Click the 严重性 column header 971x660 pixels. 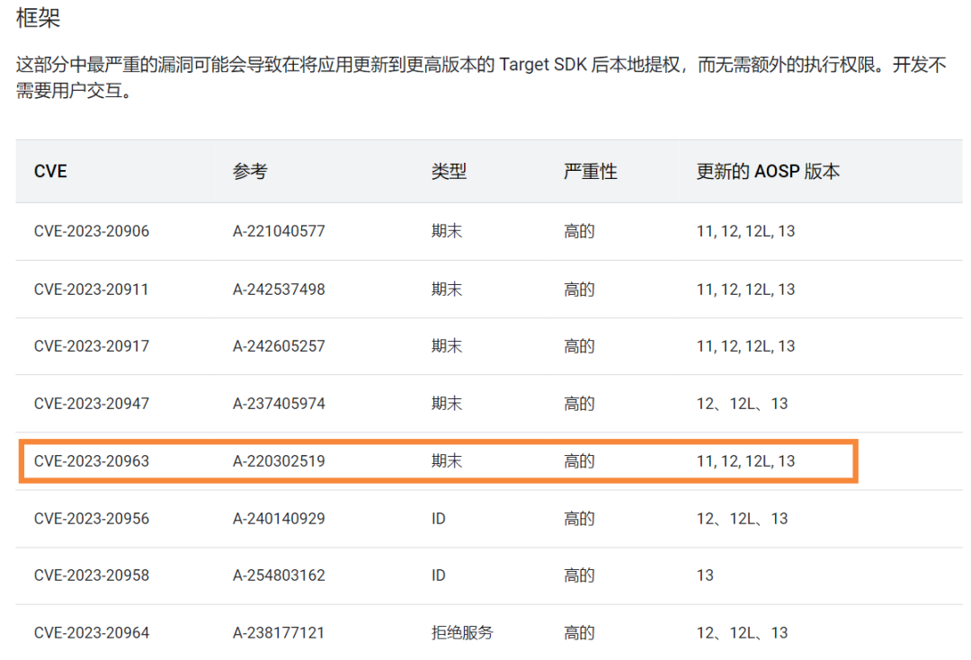pos(590,172)
